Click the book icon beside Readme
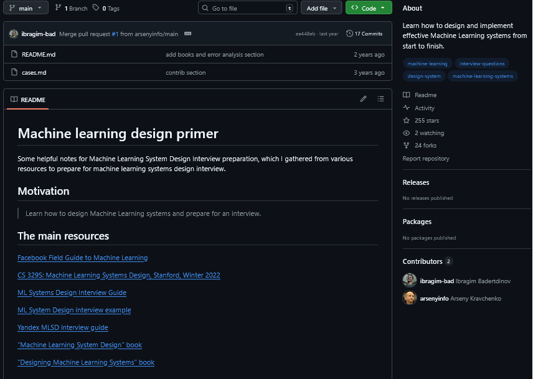 (406, 95)
